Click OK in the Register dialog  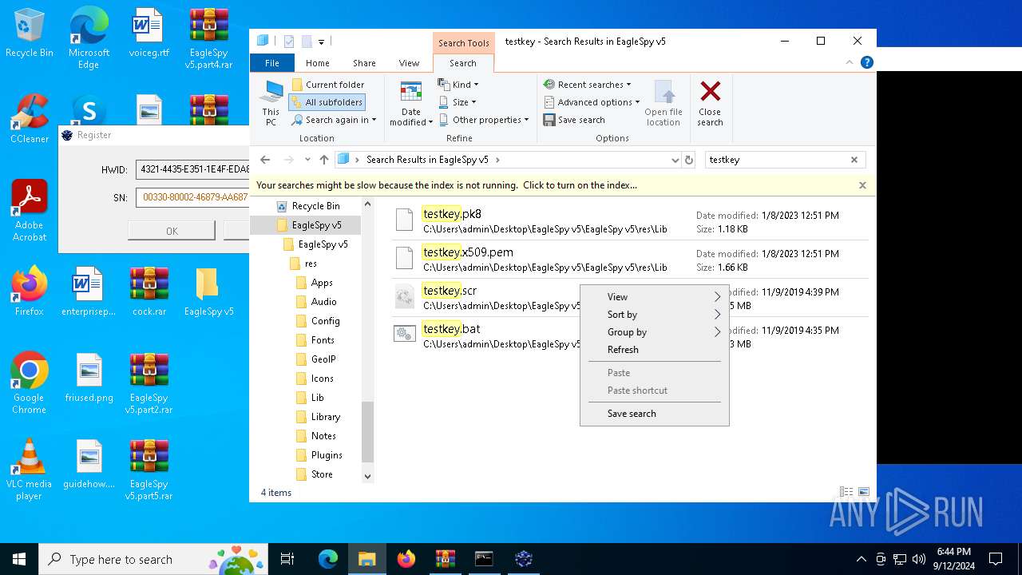pos(172,231)
